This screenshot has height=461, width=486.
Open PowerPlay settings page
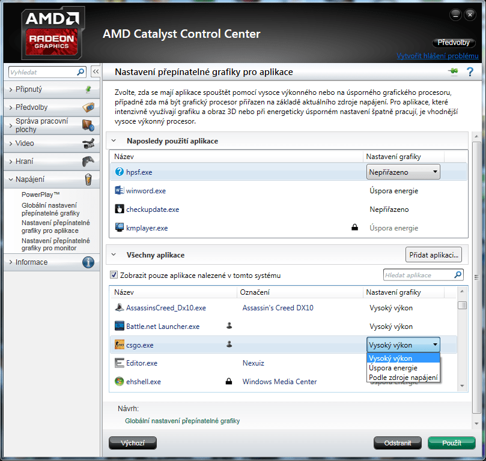point(41,194)
